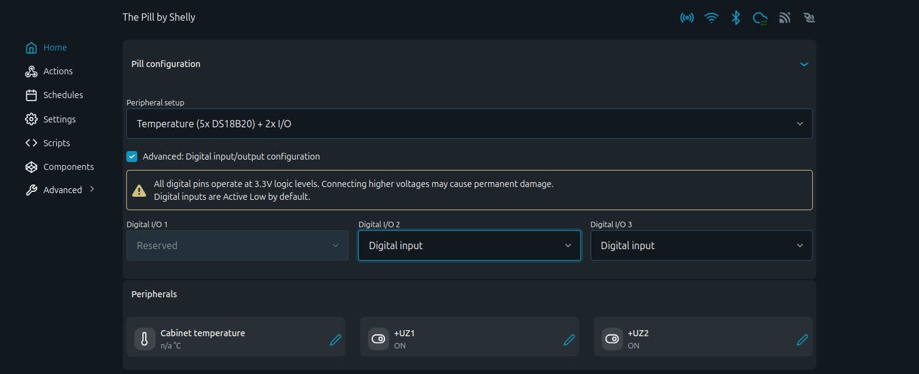Collapse the Pill configuration section
Screen dimensions: 919x374
coord(804,63)
